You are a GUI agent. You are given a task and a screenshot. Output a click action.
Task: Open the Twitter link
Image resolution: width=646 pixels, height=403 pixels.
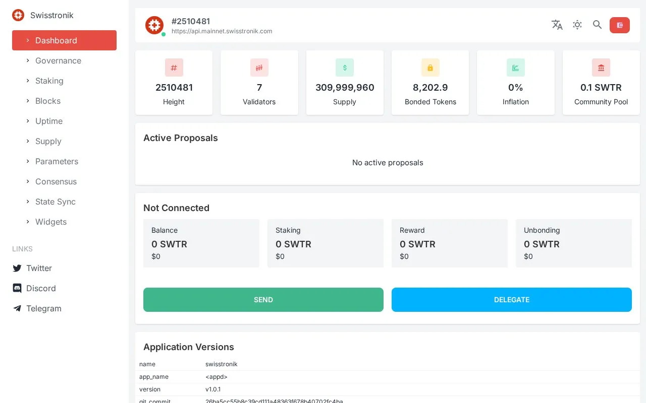pyautogui.click(x=39, y=268)
